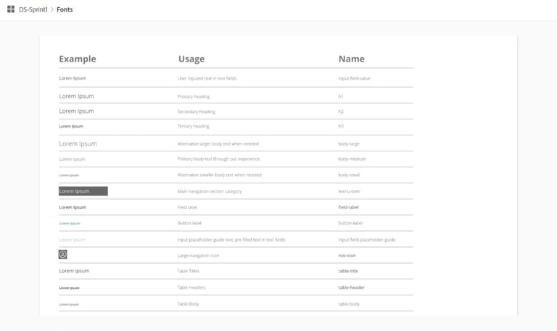
Task: Open the DS-Sprint1 breadcrumb link
Action: tap(33, 9)
